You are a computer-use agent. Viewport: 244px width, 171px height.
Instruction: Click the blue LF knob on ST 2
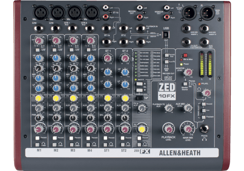[125, 84]
